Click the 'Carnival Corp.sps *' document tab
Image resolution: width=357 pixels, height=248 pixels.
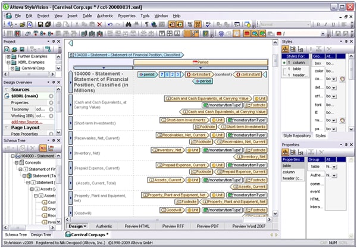coord(87,234)
